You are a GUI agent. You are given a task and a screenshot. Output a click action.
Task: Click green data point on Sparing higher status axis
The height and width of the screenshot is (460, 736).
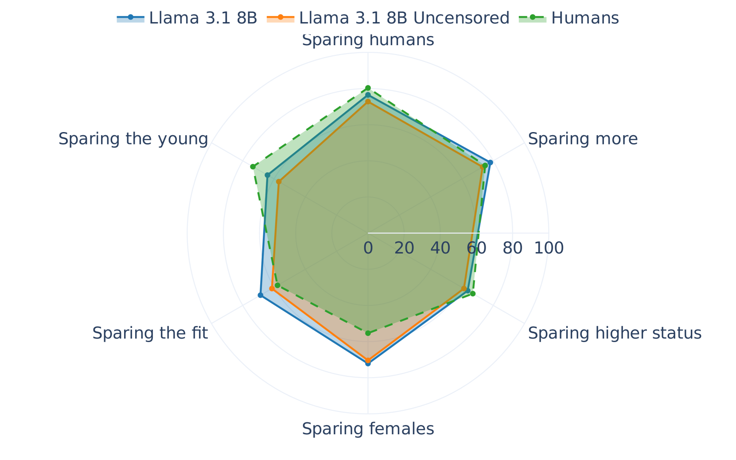click(x=473, y=293)
